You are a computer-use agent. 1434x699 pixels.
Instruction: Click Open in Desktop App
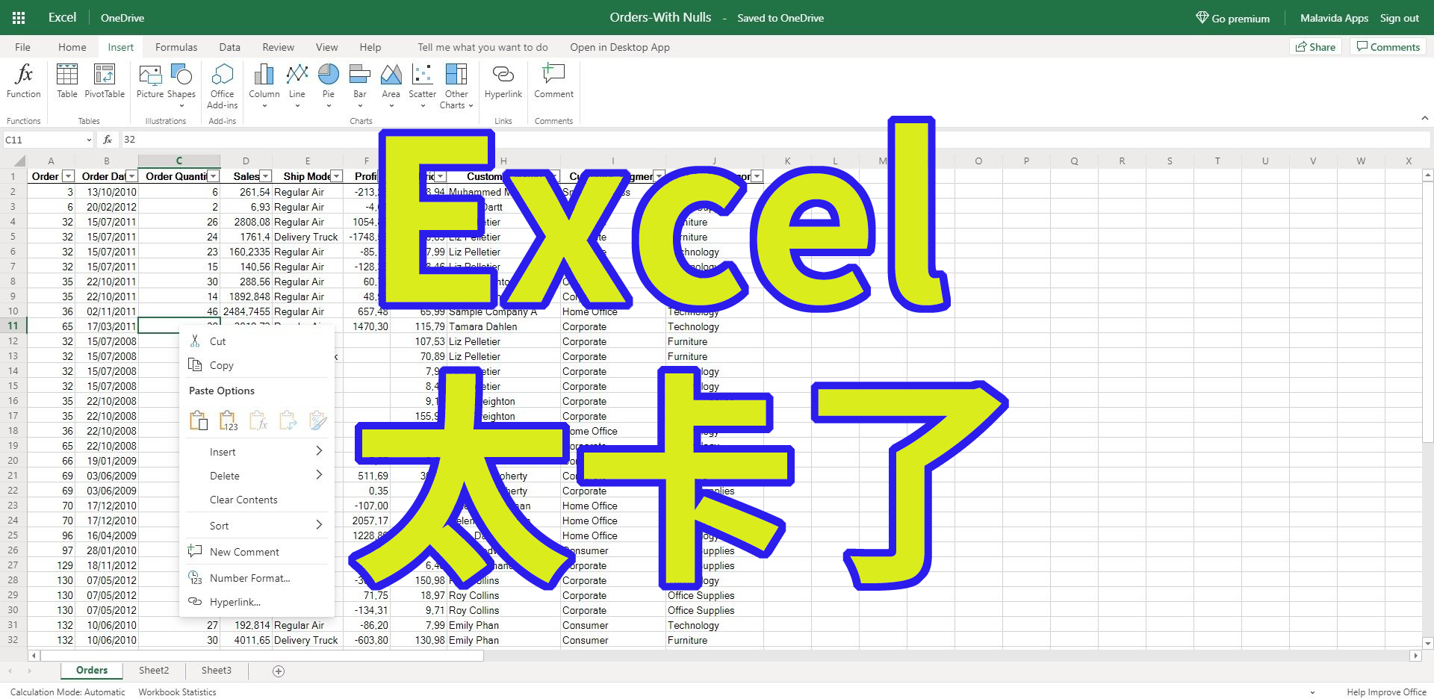coord(620,47)
